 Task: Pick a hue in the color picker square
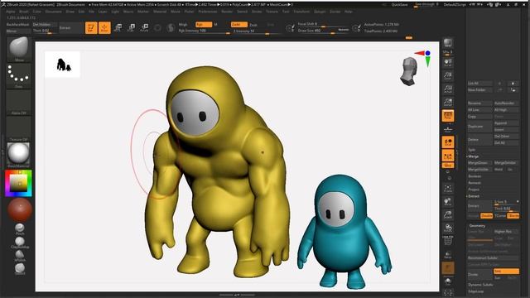point(18,184)
